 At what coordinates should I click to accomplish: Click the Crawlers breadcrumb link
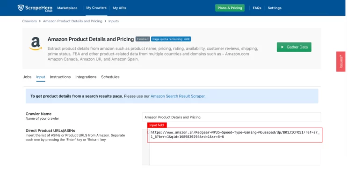tap(29, 21)
